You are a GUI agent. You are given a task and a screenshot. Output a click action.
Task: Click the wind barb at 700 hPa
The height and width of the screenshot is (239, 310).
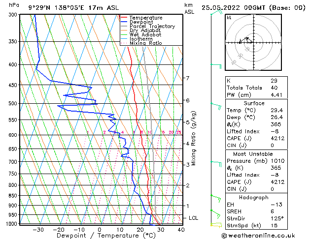pos(216,164)
